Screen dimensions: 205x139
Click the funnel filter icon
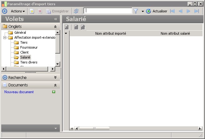(136, 11)
